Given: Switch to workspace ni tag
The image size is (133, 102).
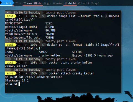Looking at the screenshot, I should (x=18, y=3).
